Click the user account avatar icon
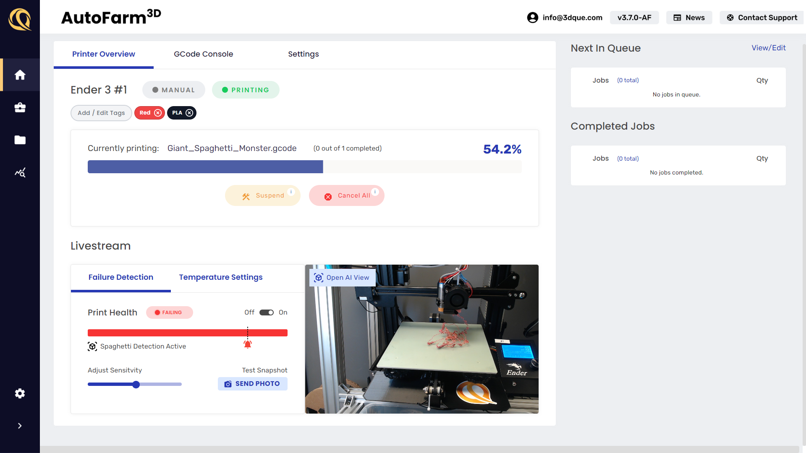 pyautogui.click(x=532, y=18)
